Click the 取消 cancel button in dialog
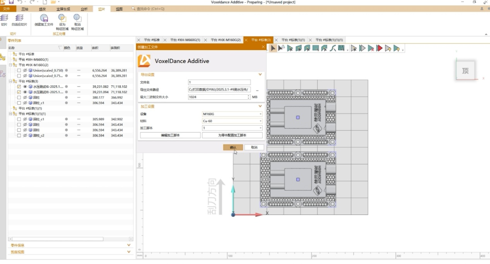Screen dimensions: 490x264 click(254, 147)
